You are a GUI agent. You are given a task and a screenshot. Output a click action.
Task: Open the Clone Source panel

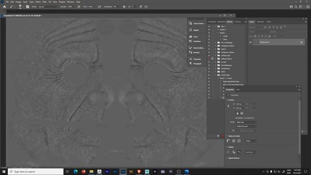point(196,23)
